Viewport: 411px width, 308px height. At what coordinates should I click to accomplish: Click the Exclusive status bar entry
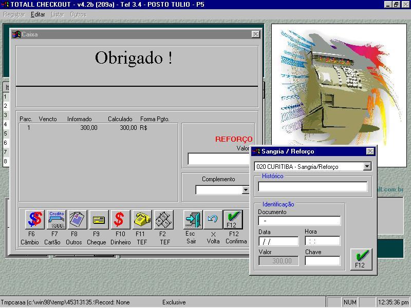pos(174,302)
